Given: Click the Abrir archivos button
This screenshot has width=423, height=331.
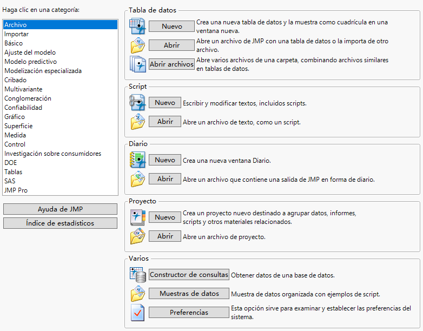Looking at the screenshot, I should pyautogui.click(x=171, y=64).
